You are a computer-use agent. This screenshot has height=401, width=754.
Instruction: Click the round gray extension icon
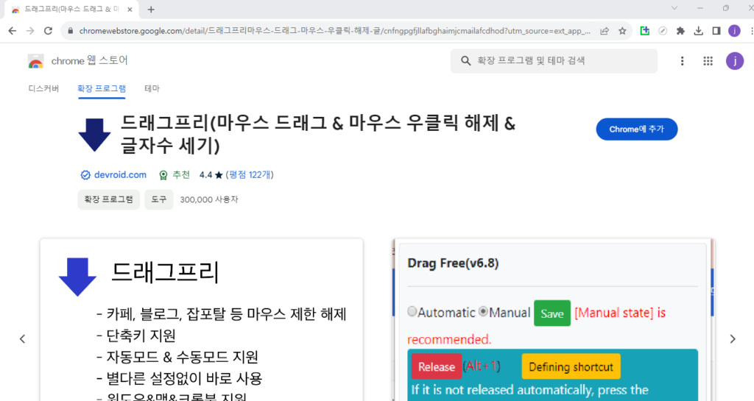tap(663, 31)
